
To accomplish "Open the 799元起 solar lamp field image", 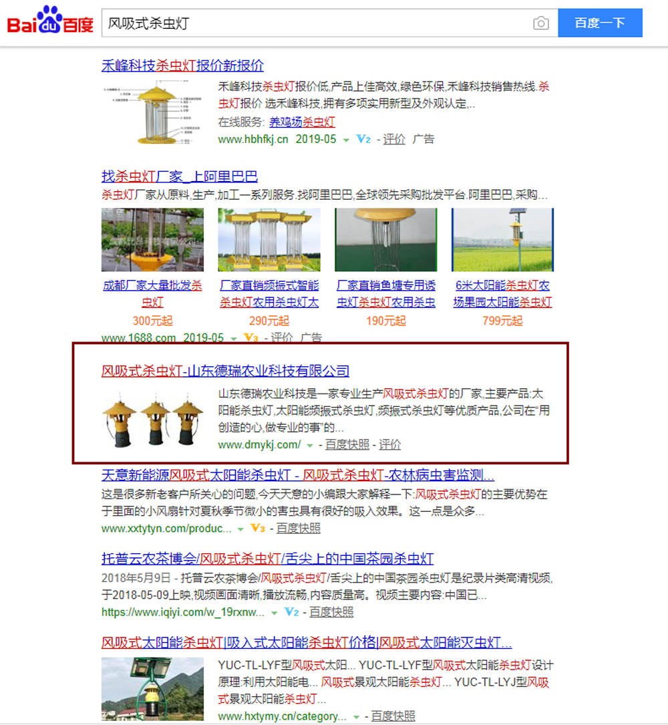I will 502,240.
